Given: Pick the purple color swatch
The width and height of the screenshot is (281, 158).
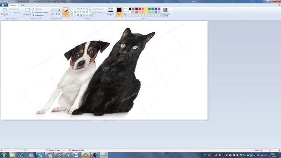Looking at the screenshot, I should (x=159, y=9).
